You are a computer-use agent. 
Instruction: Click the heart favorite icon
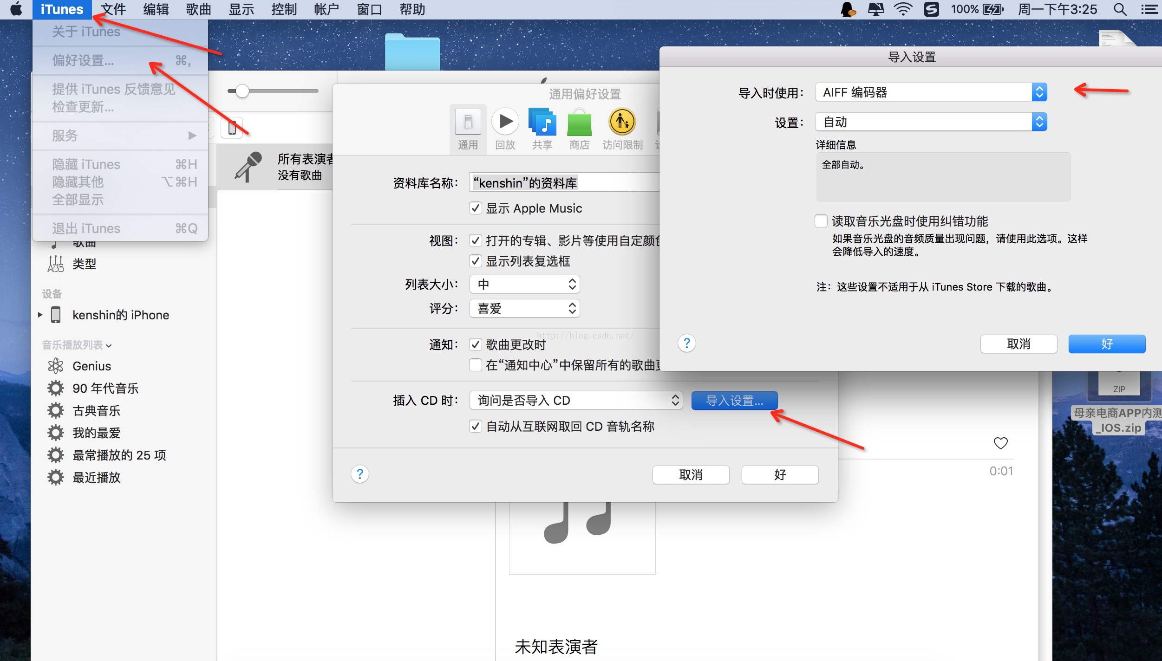point(1000,443)
